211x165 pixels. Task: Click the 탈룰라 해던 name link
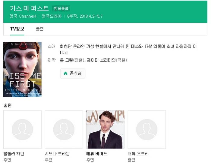click(14, 154)
